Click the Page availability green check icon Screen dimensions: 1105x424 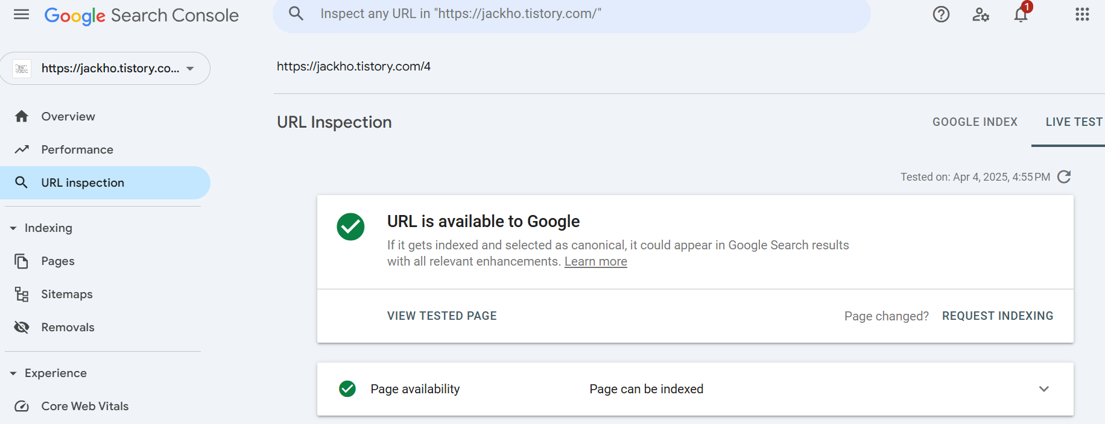(347, 389)
